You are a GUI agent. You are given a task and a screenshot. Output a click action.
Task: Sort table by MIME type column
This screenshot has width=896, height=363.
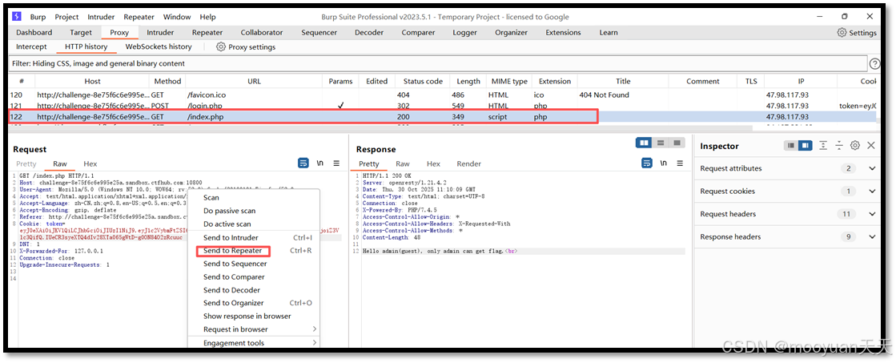coord(509,81)
